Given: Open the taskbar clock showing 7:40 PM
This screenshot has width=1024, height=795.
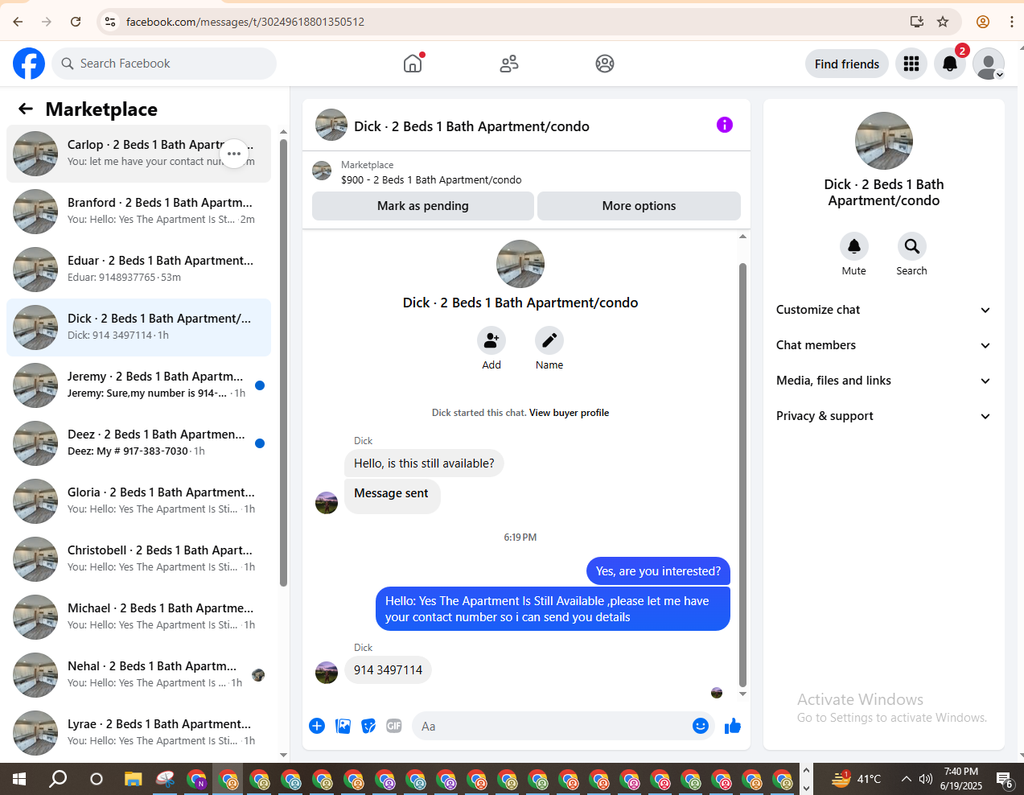Looking at the screenshot, I should (x=961, y=779).
